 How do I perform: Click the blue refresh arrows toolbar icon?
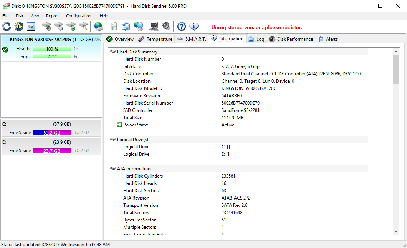click(7, 27)
